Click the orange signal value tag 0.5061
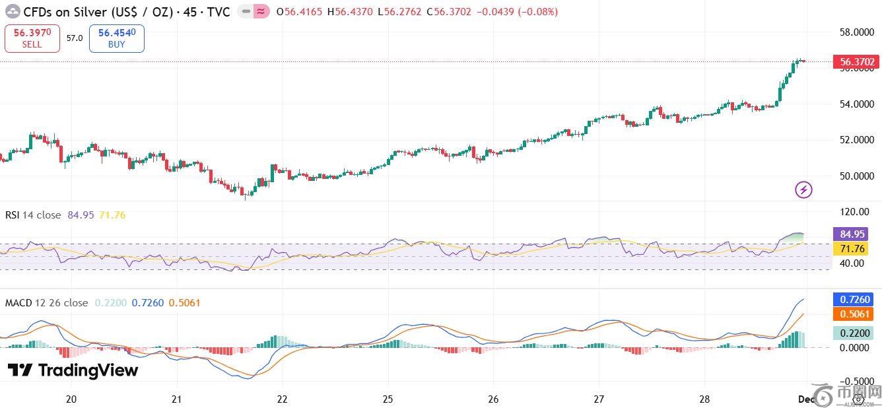The width and height of the screenshot is (882, 408). click(x=856, y=314)
